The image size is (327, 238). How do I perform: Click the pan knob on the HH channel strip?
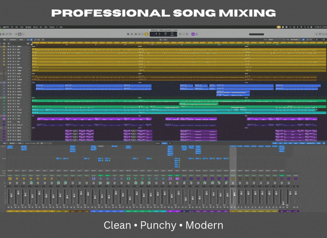[31, 183]
